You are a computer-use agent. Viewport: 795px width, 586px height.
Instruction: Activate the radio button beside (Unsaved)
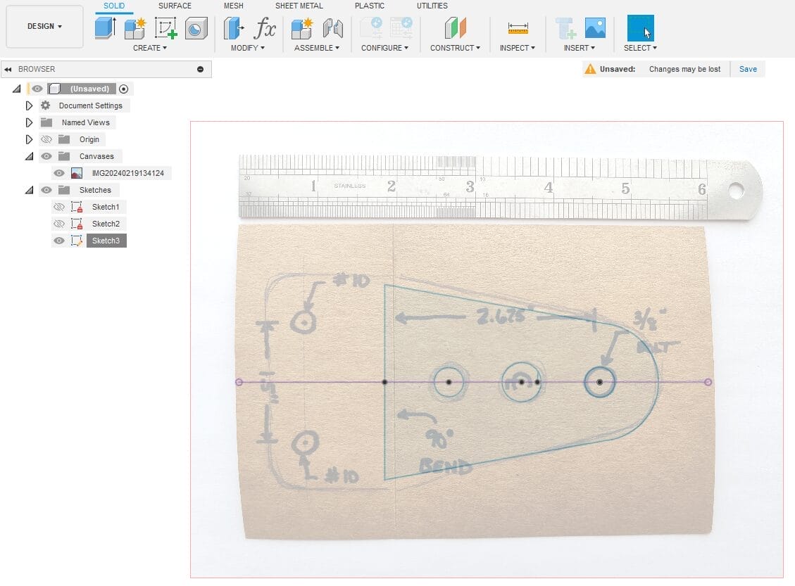point(124,89)
